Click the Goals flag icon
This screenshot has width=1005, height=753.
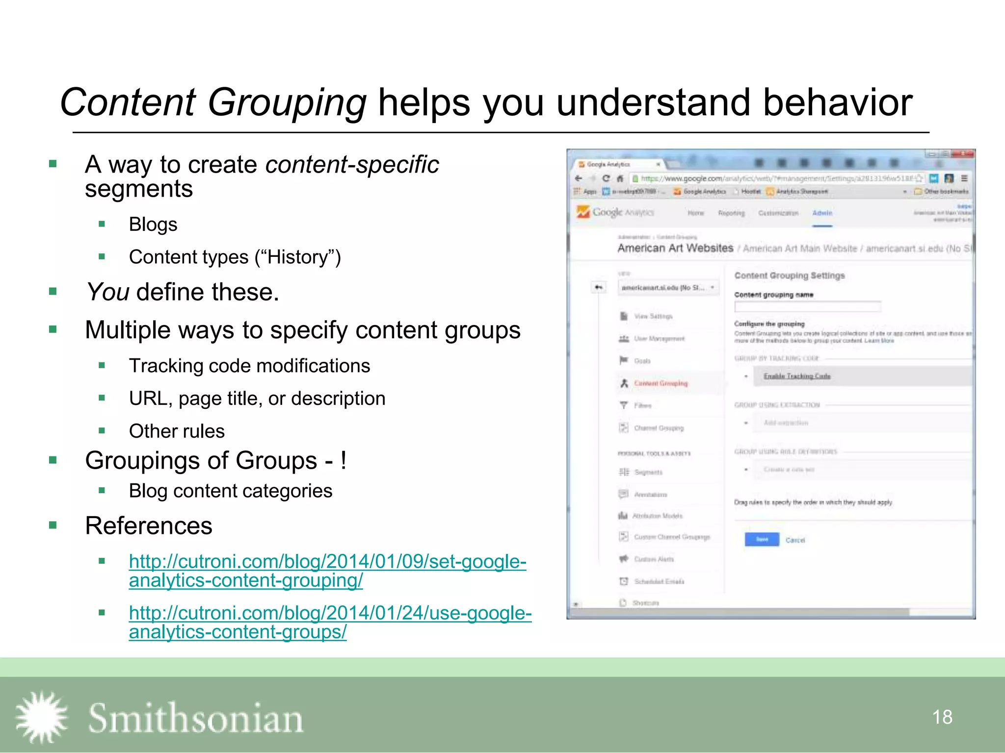click(624, 360)
